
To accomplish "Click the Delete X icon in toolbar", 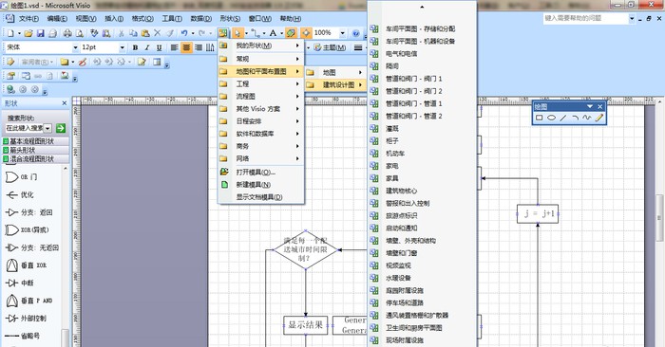I will pyautogui.click(x=158, y=33).
